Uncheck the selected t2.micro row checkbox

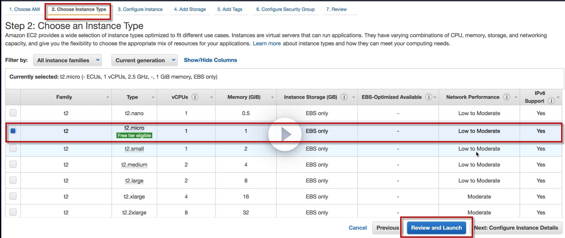pos(13,131)
